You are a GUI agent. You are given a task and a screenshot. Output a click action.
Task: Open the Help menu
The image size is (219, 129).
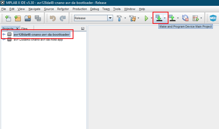point(142,9)
